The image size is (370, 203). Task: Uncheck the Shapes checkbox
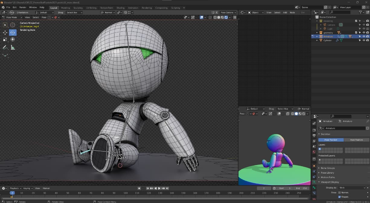(x=339, y=197)
